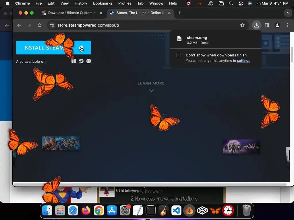Click the Install Steam button
294x220 pixels.
click(54, 48)
